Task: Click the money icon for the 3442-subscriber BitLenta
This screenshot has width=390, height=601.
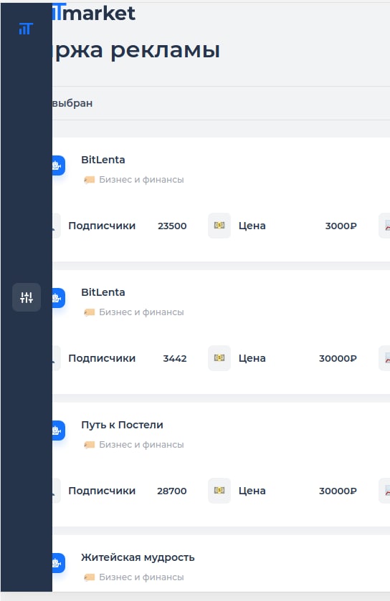Action: pos(219,358)
